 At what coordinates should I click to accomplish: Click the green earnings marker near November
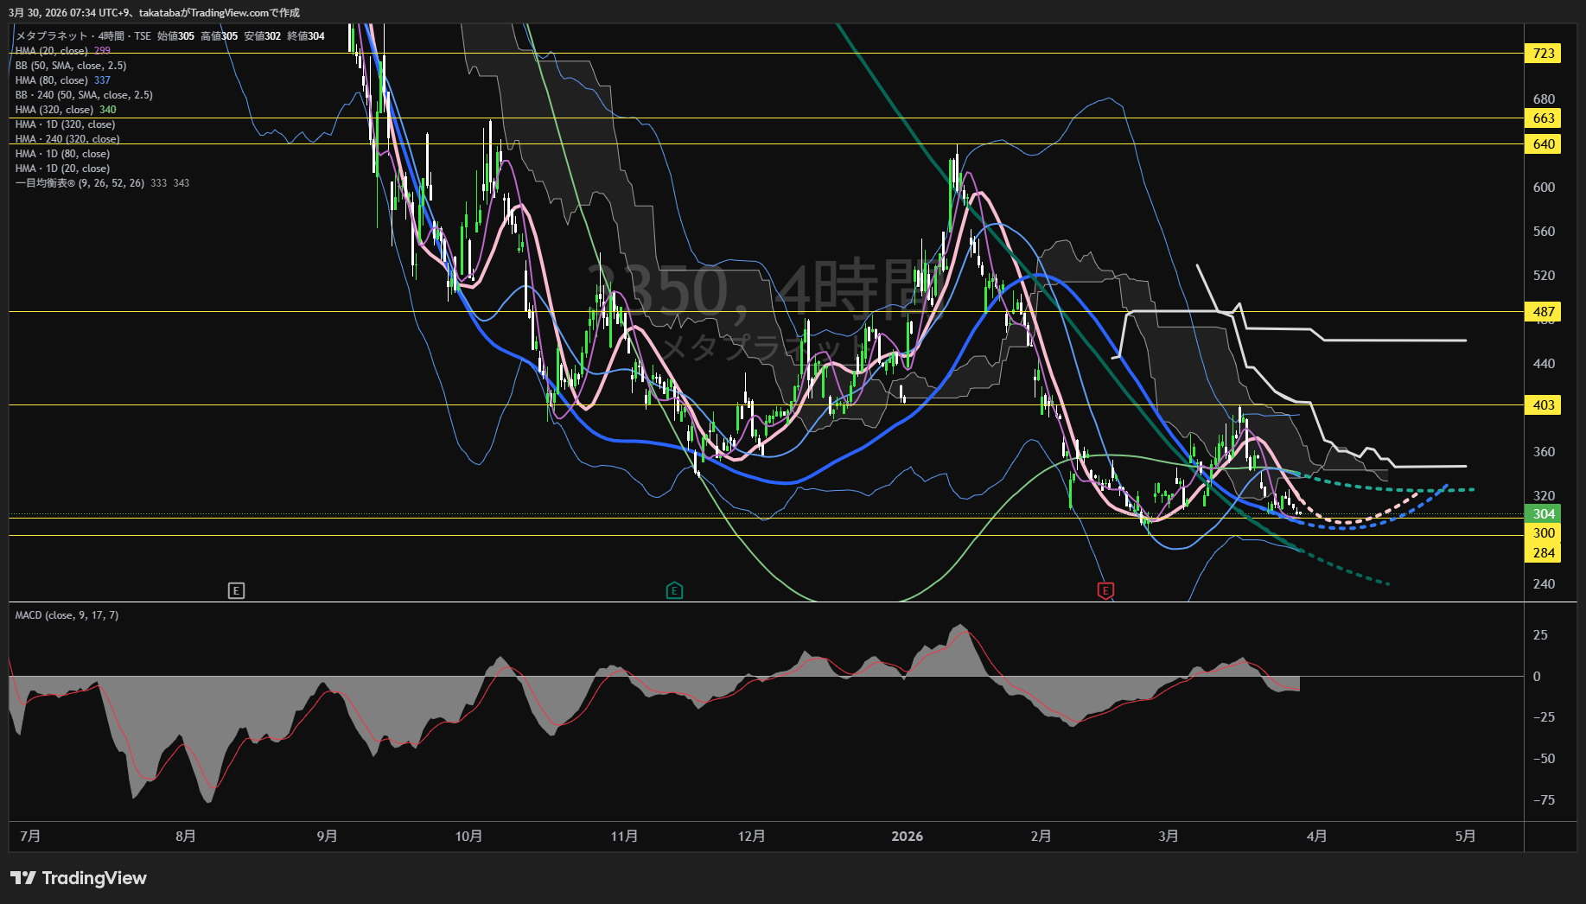pyautogui.click(x=674, y=590)
